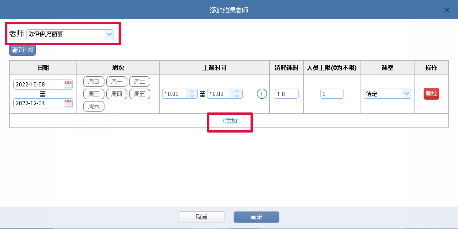This screenshot has height=229, width=458.
Task: Decrease start time 18:00 with down arrow
Action: coord(192,96)
